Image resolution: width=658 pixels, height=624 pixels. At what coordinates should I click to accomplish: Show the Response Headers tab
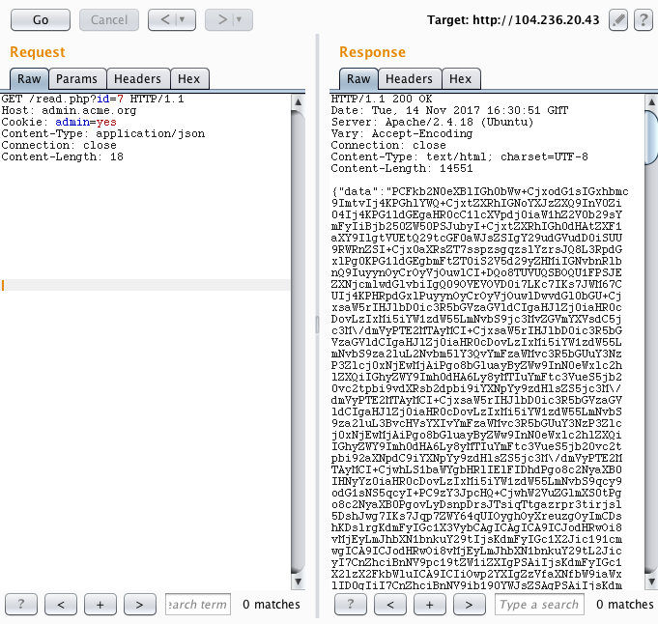[410, 79]
